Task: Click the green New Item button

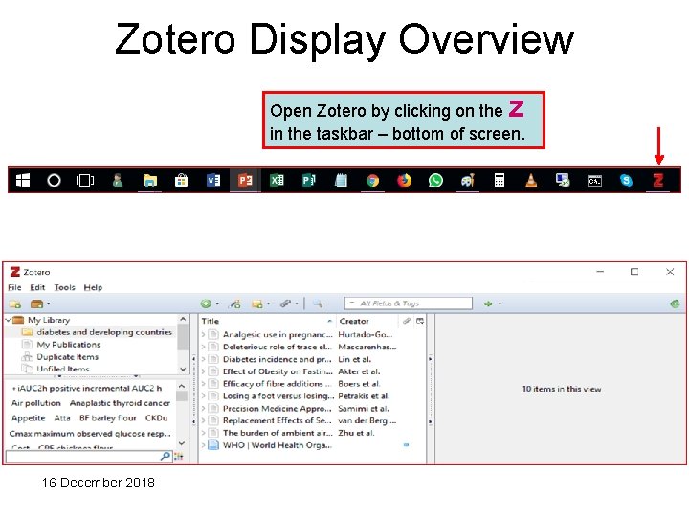Action: click(x=205, y=303)
